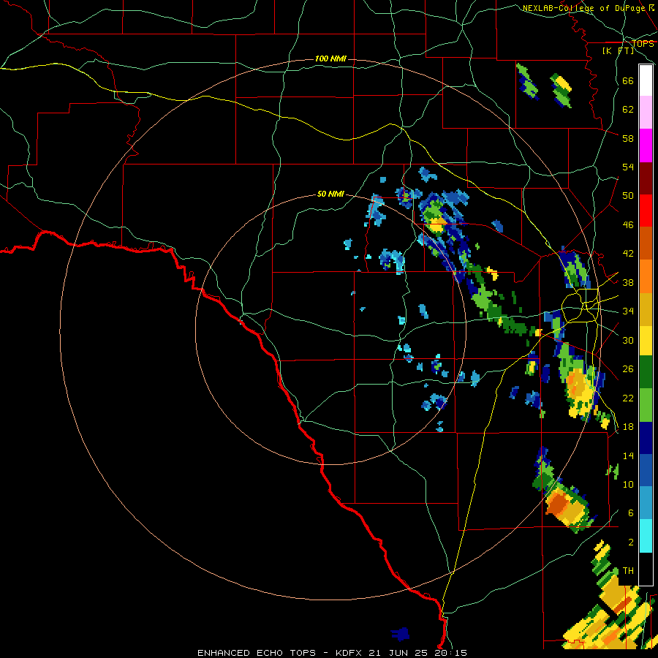The image size is (658, 658).
Task: Pick the light pink legend swatch
Action: point(646,113)
